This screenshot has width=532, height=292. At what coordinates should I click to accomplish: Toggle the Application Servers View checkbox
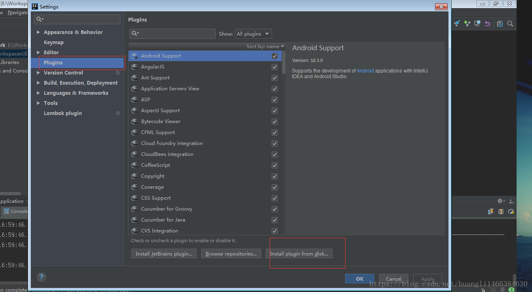275,89
